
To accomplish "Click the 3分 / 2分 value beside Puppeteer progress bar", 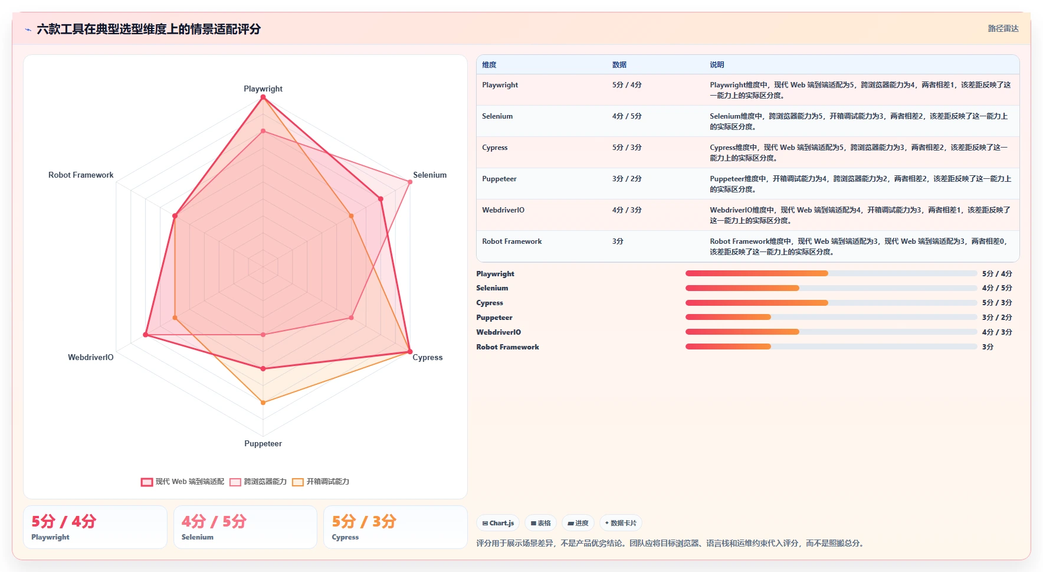I will coord(997,318).
